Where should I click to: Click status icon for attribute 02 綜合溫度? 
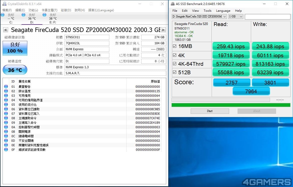(6, 91)
